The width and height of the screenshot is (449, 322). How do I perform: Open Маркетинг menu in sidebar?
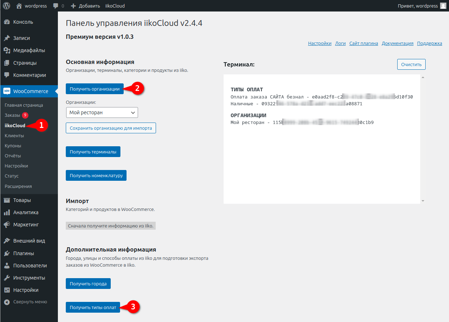[x=26, y=225]
